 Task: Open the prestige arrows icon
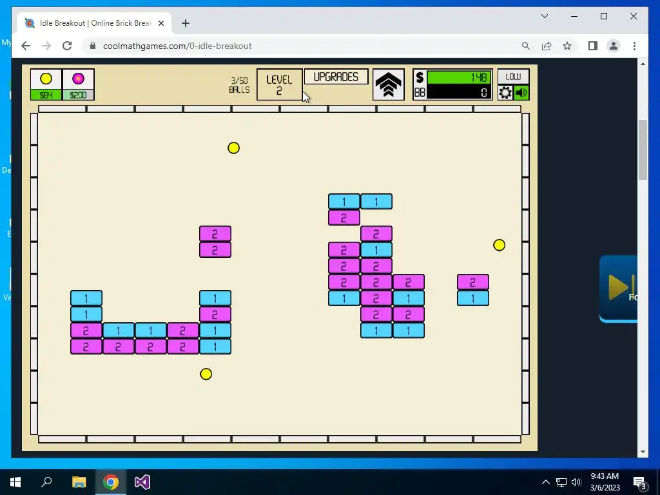click(388, 84)
